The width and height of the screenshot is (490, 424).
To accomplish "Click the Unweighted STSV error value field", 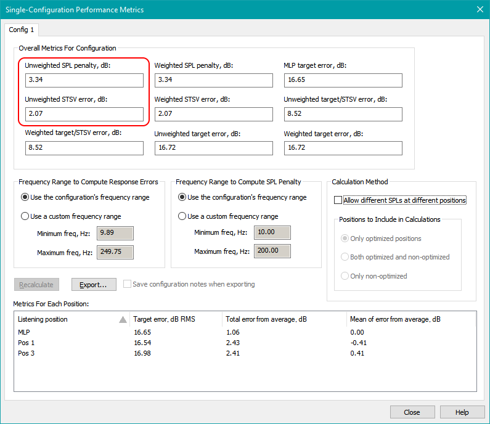I will click(x=84, y=114).
